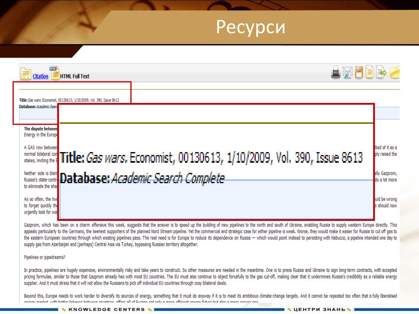
Task: Click the bold 'The dispute between' heading
Action: pos(41,129)
